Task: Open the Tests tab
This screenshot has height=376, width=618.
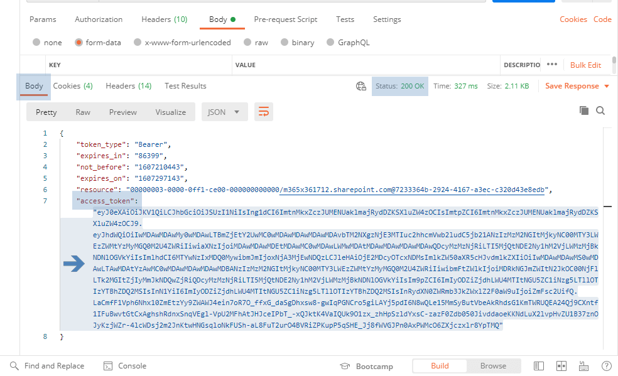Action: (x=345, y=19)
